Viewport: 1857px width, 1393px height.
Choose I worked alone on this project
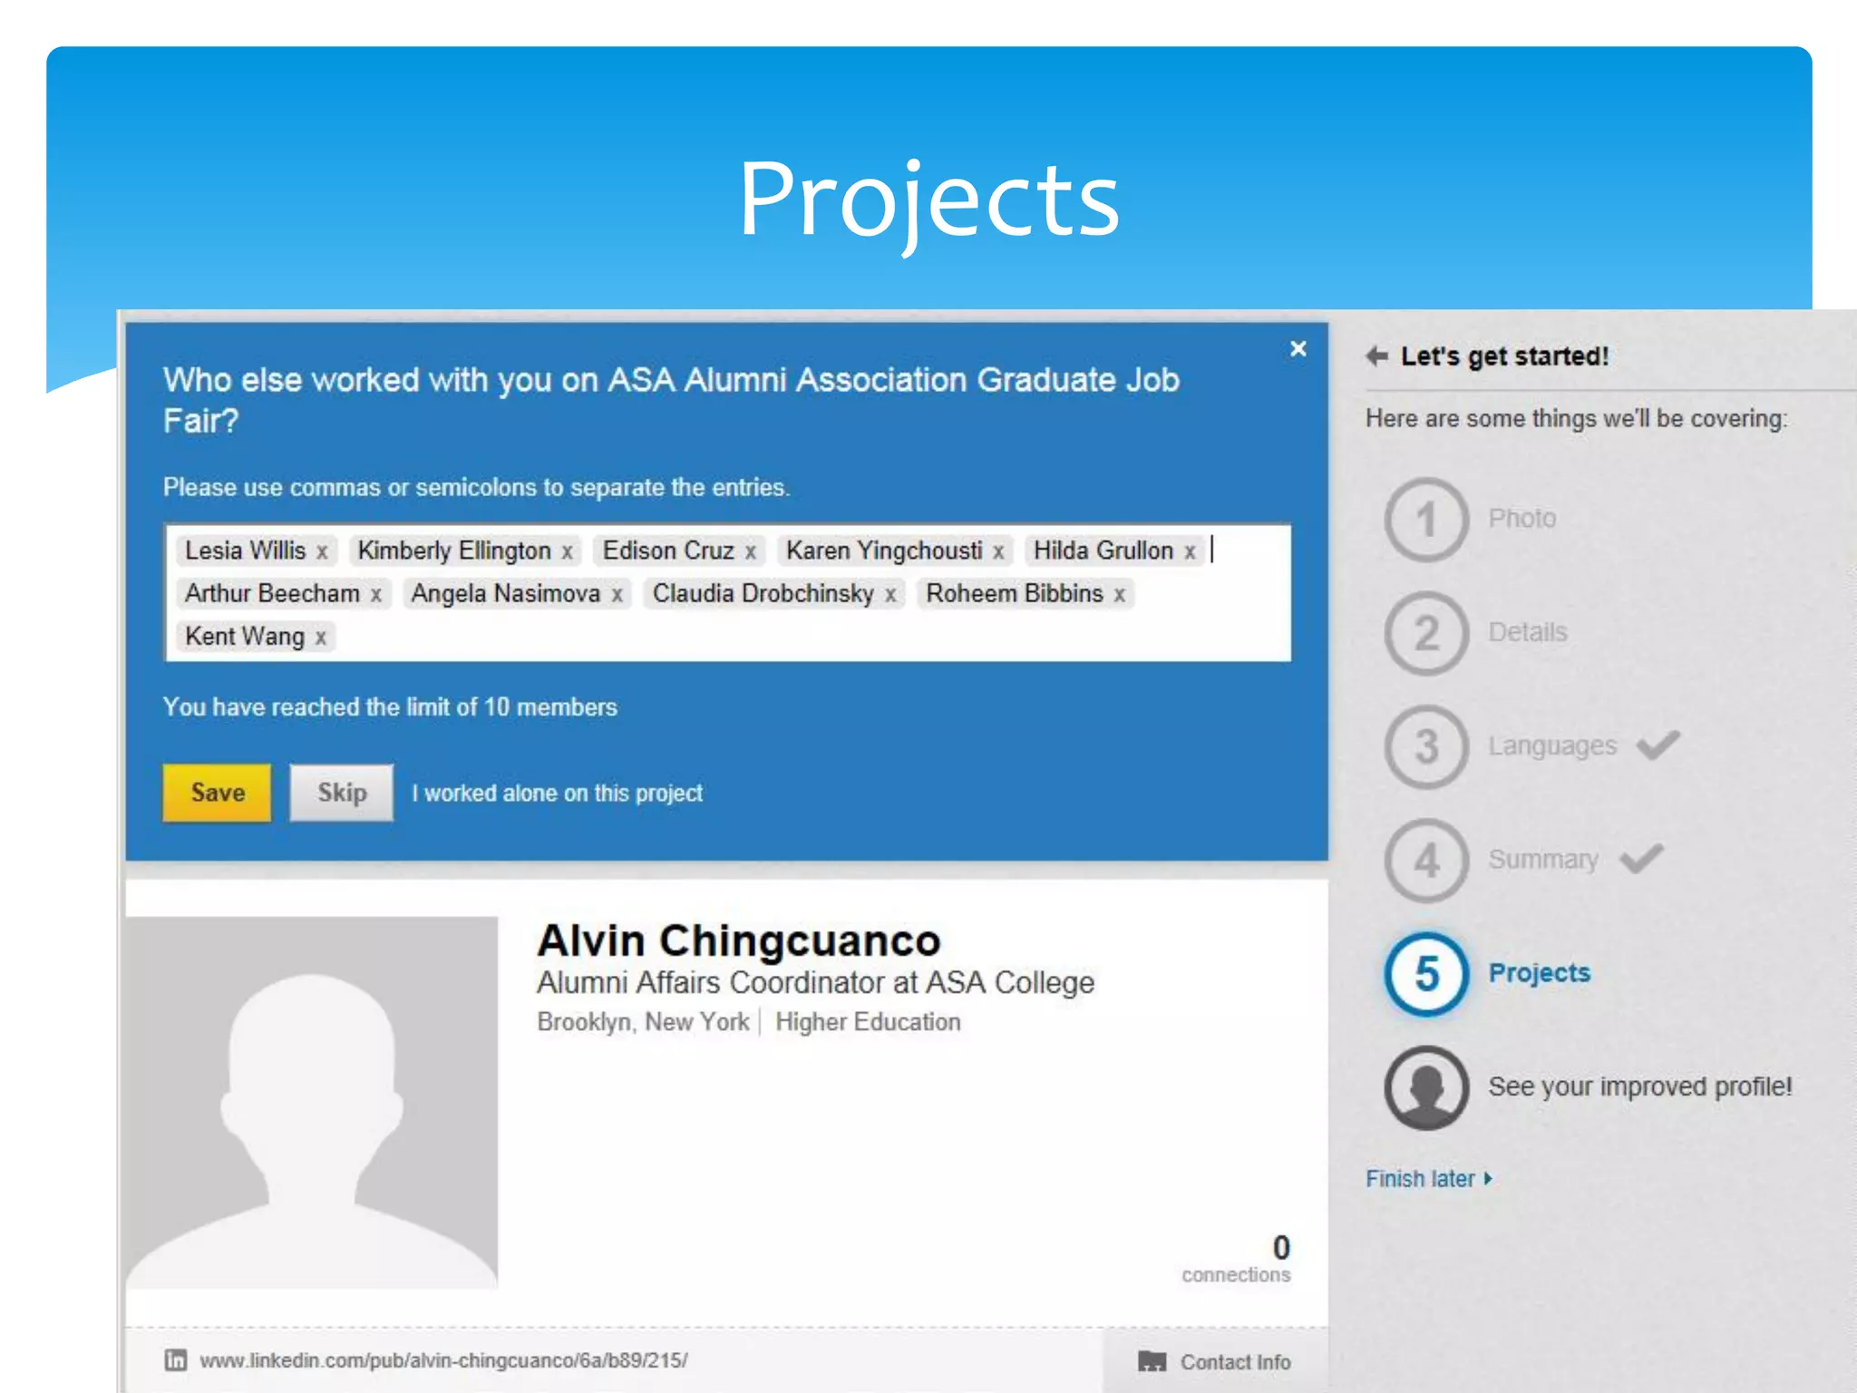(557, 794)
